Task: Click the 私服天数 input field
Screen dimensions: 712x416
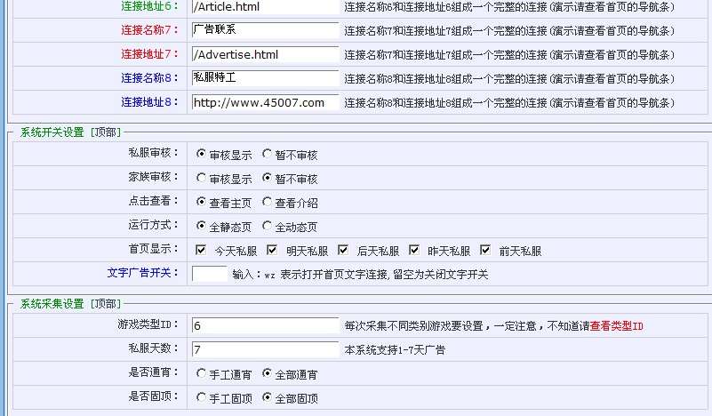Action: (x=265, y=349)
